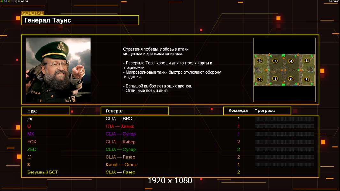The image size is (340, 191).
Task: Select start position 7 on the map preview
Action: tap(275, 61)
